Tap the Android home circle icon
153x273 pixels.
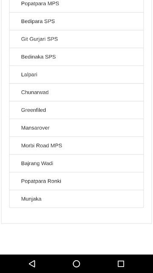tap(76, 264)
